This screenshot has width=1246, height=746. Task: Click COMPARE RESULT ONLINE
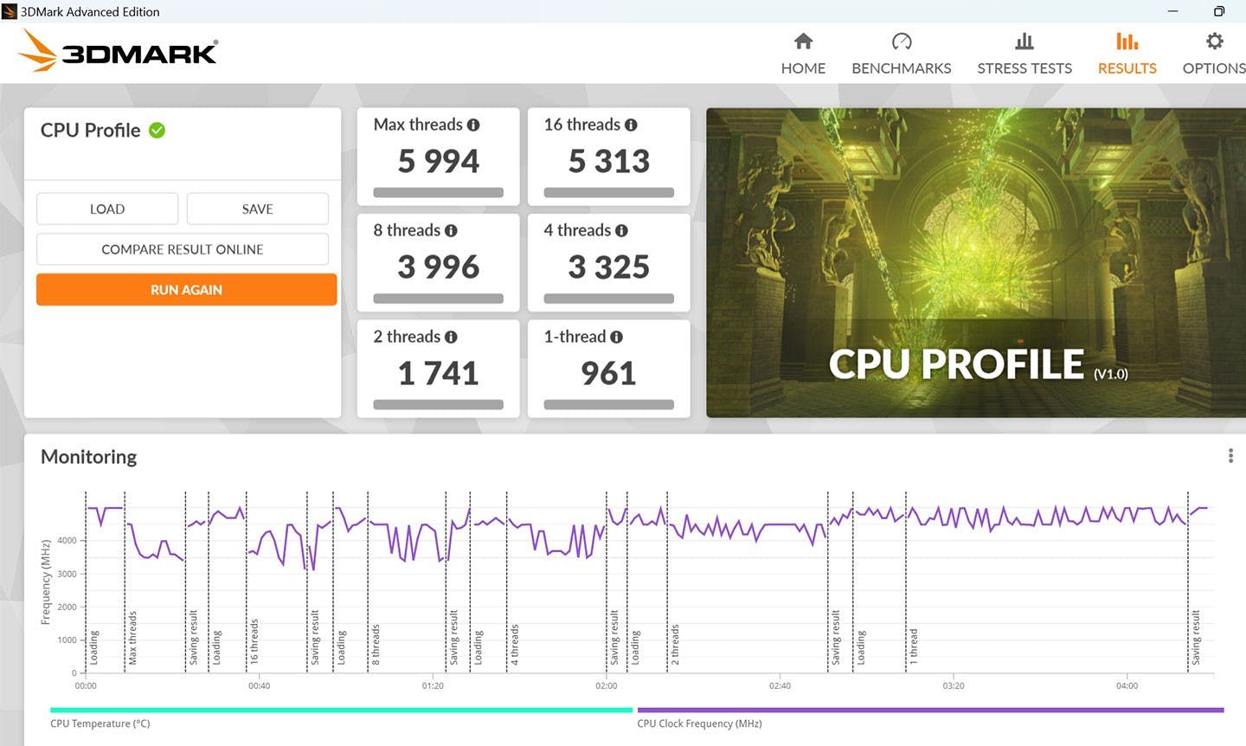tap(183, 249)
